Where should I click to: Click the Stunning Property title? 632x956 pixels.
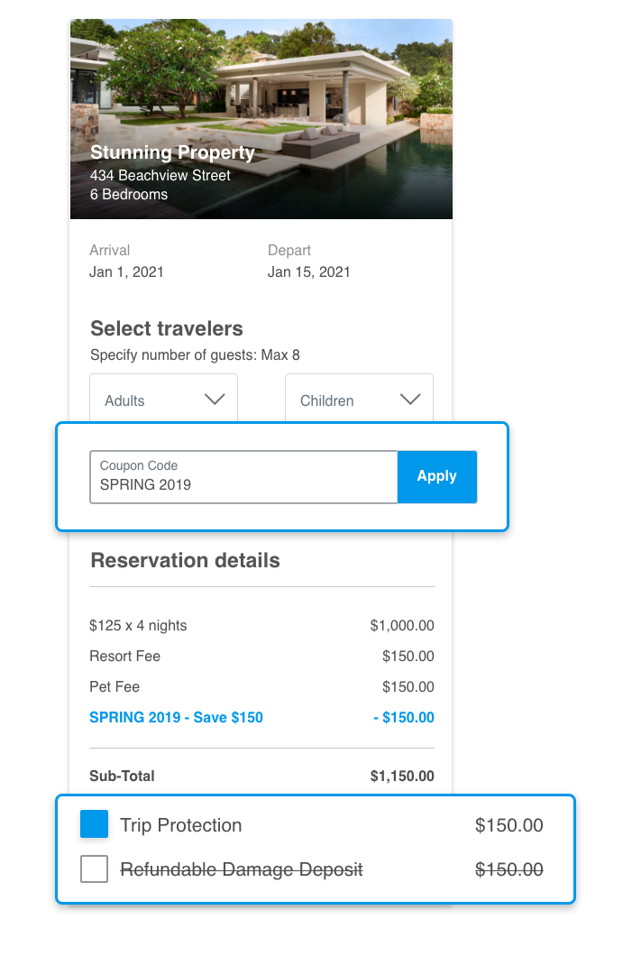[172, 152]
